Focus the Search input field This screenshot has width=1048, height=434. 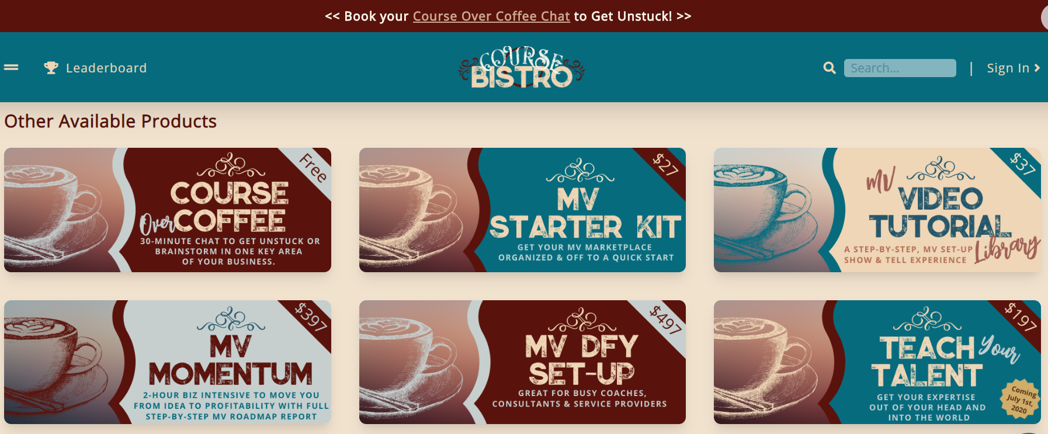(900, 68)
